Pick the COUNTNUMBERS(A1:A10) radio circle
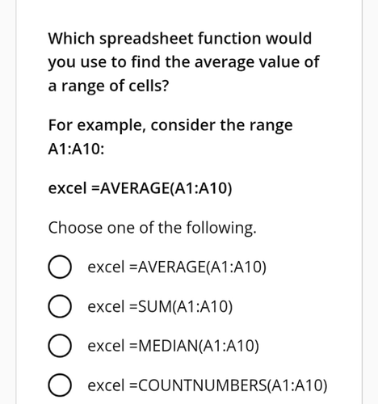Viewport: 378px width, 404px height. pyautogui.click(x=60, y=385)
